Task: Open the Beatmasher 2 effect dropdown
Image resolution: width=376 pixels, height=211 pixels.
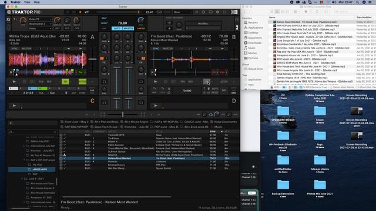Action: (40, 23)
